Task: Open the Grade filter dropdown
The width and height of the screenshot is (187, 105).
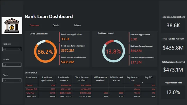Action: point(12,65)
